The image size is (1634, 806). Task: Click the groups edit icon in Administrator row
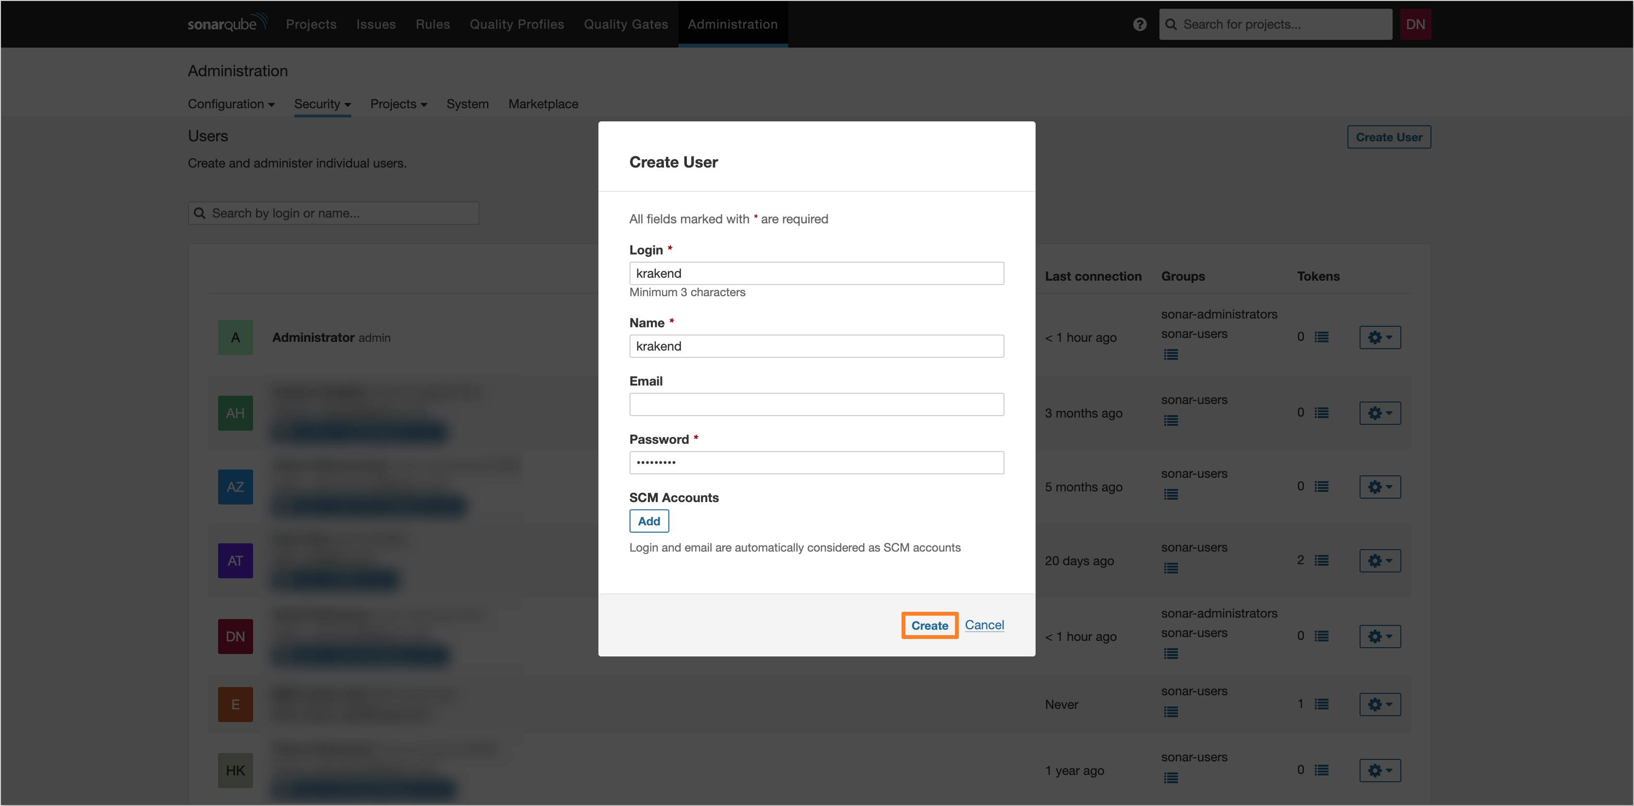point(1171,354)
